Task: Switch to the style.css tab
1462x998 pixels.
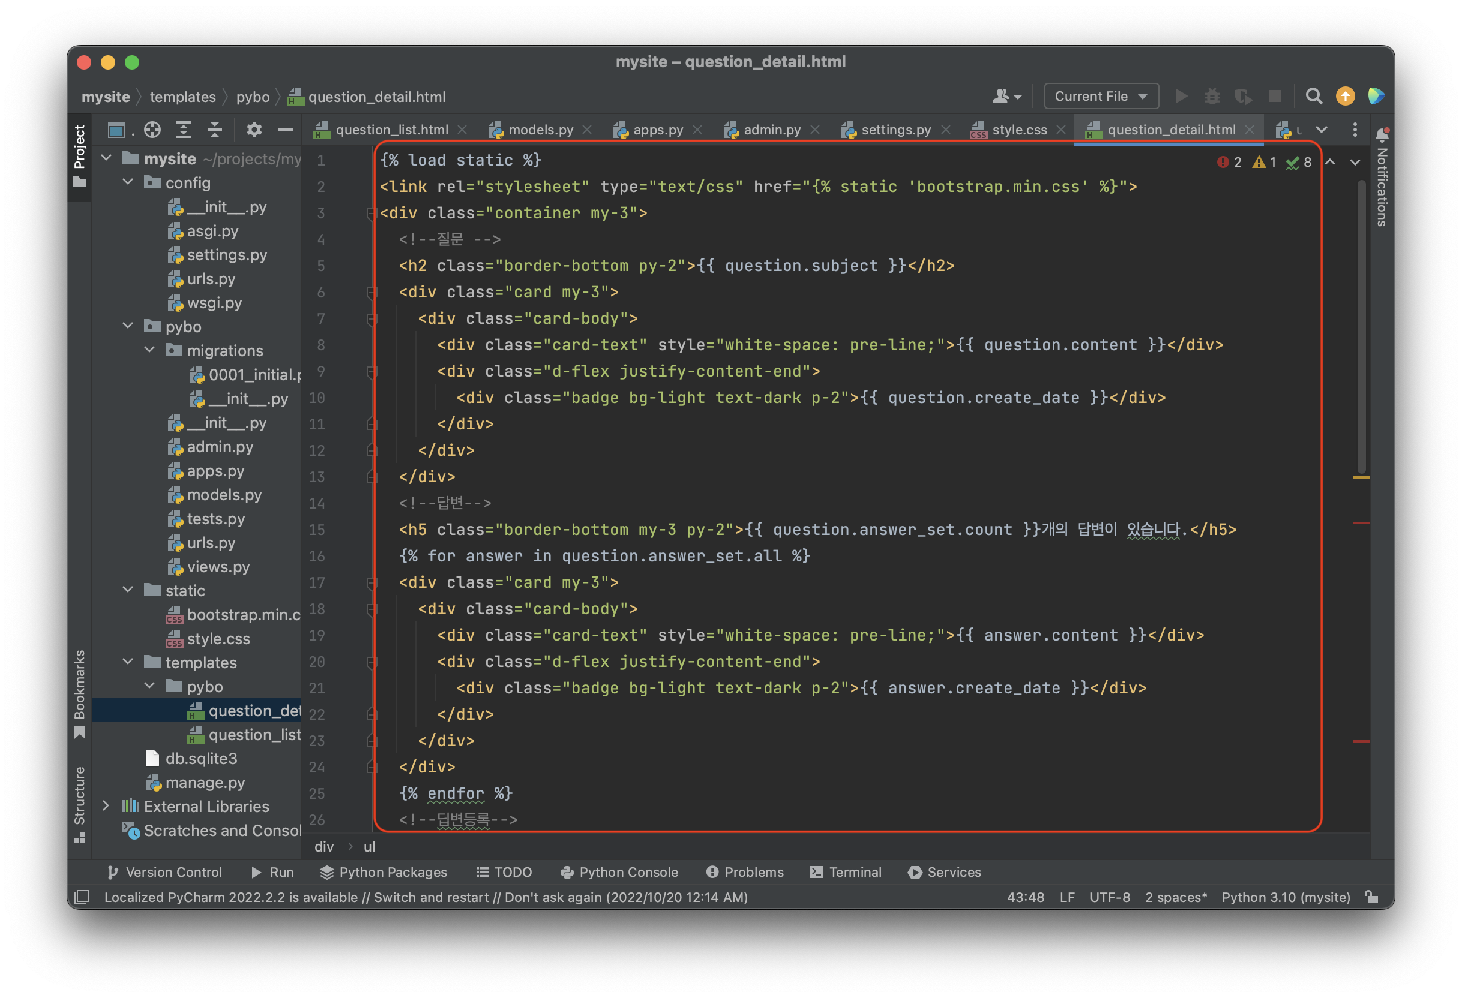Action: coord(1018,130)
